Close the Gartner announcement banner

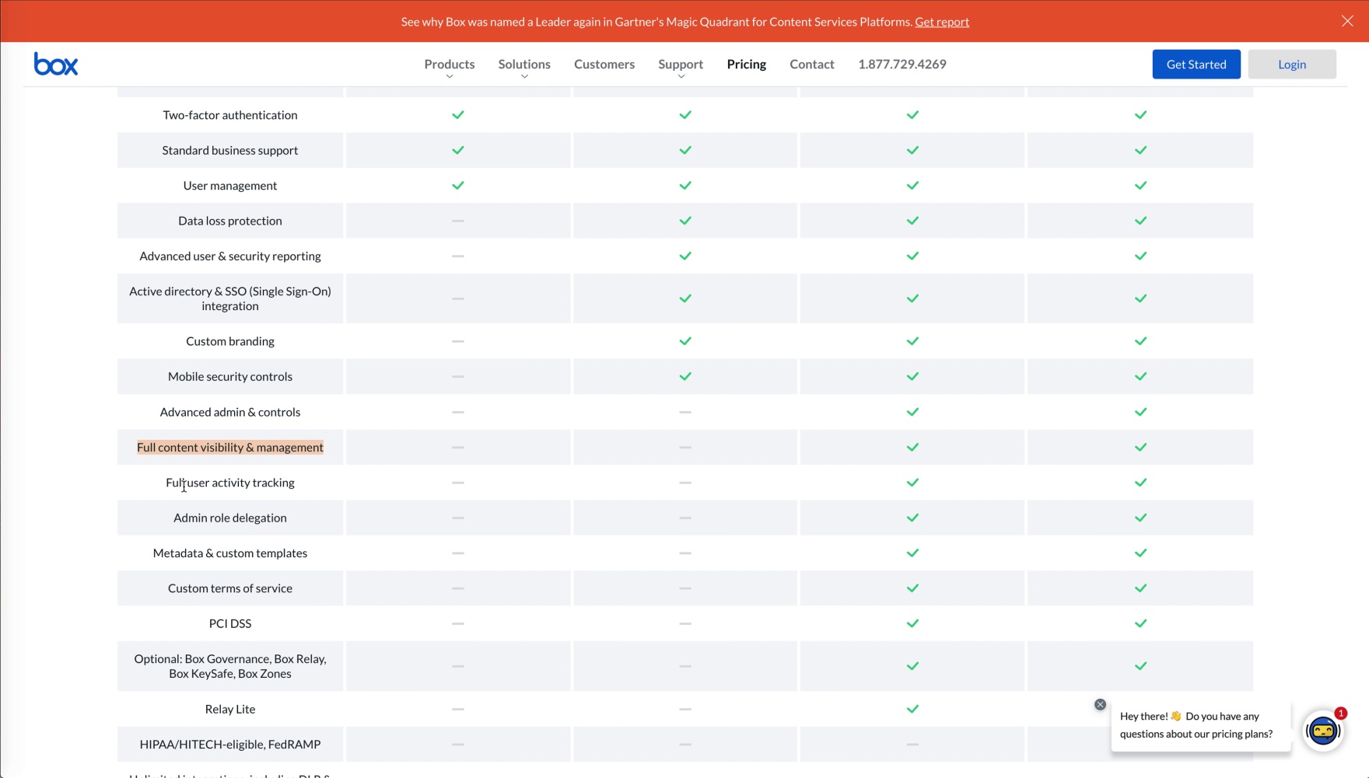pos(1346,21)
